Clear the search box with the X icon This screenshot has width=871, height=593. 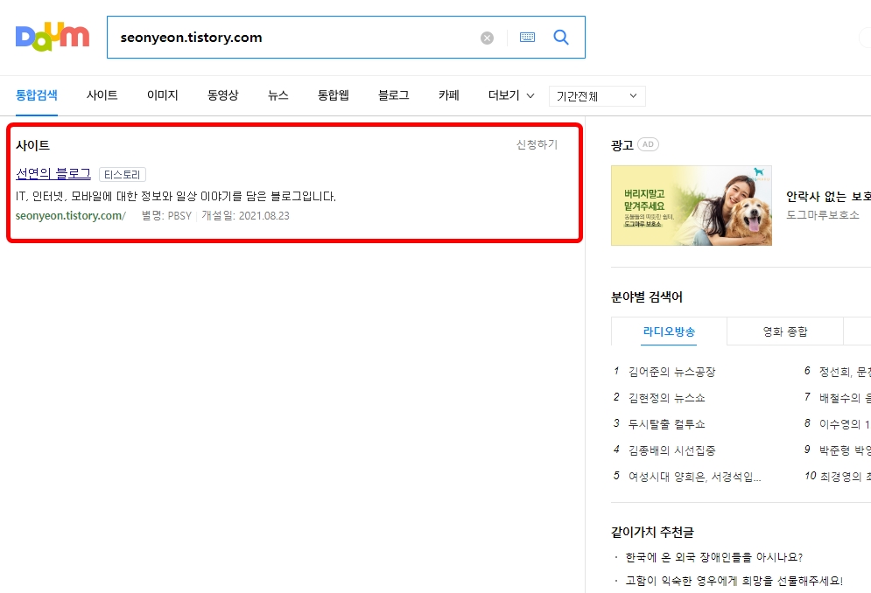click(x=488, y=38)
